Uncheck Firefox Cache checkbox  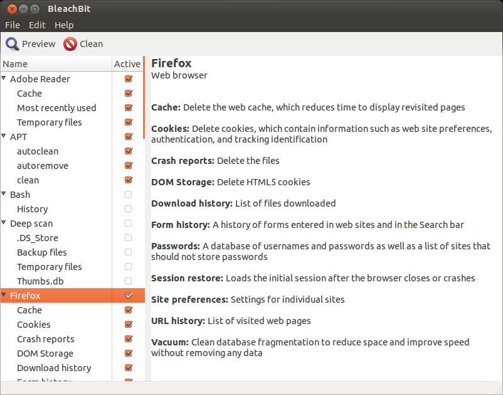tap(129, 310)
